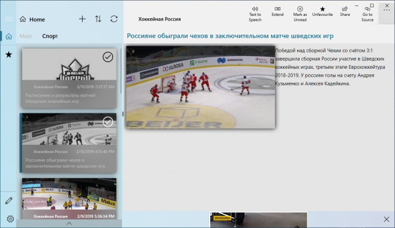The width and height of the screenshot is (395, 228).
Task: Click the Extend article button
Action: (x=277, y=12)
